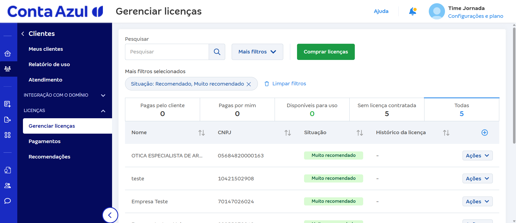
Task: Collapse the Licenças section
Action: [x=65, y=111]
